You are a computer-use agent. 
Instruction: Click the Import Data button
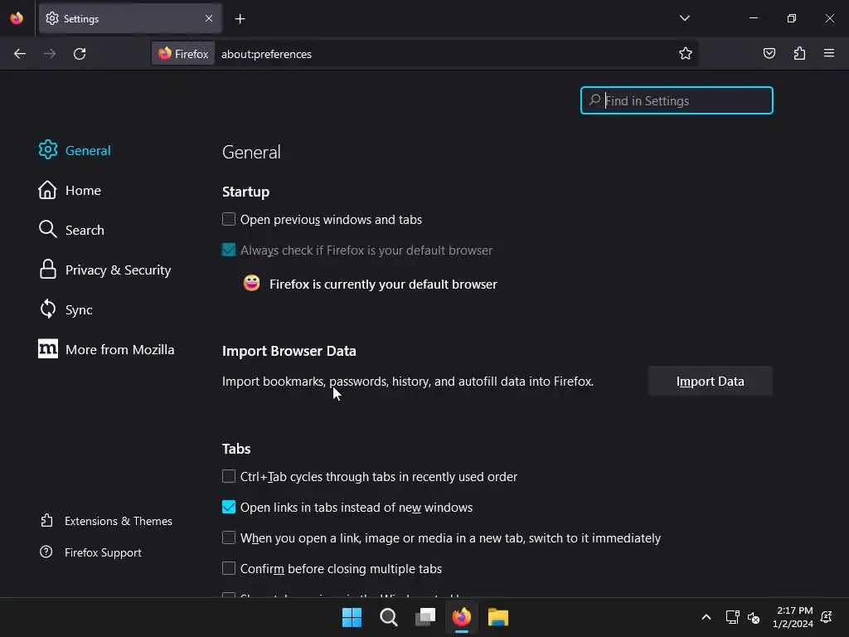click(710, 381)
